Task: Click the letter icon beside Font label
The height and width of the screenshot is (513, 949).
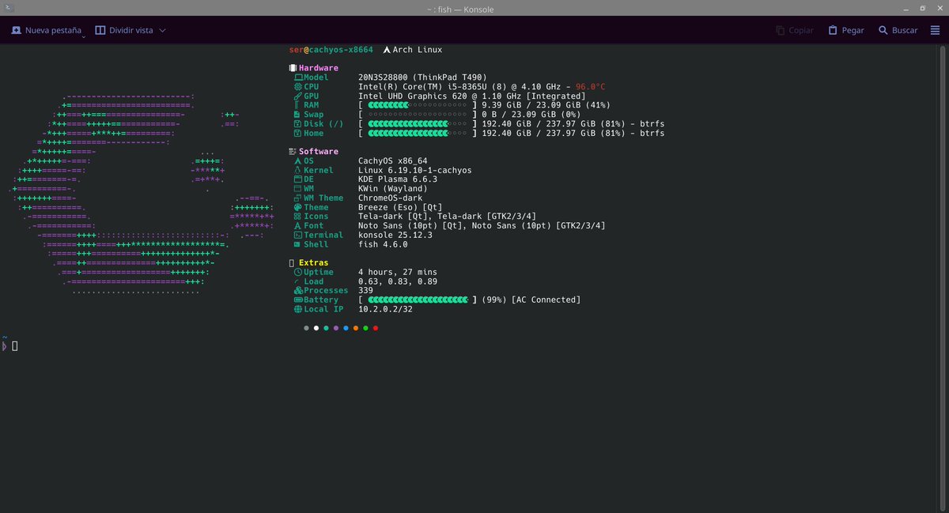Action: (297, 226)
